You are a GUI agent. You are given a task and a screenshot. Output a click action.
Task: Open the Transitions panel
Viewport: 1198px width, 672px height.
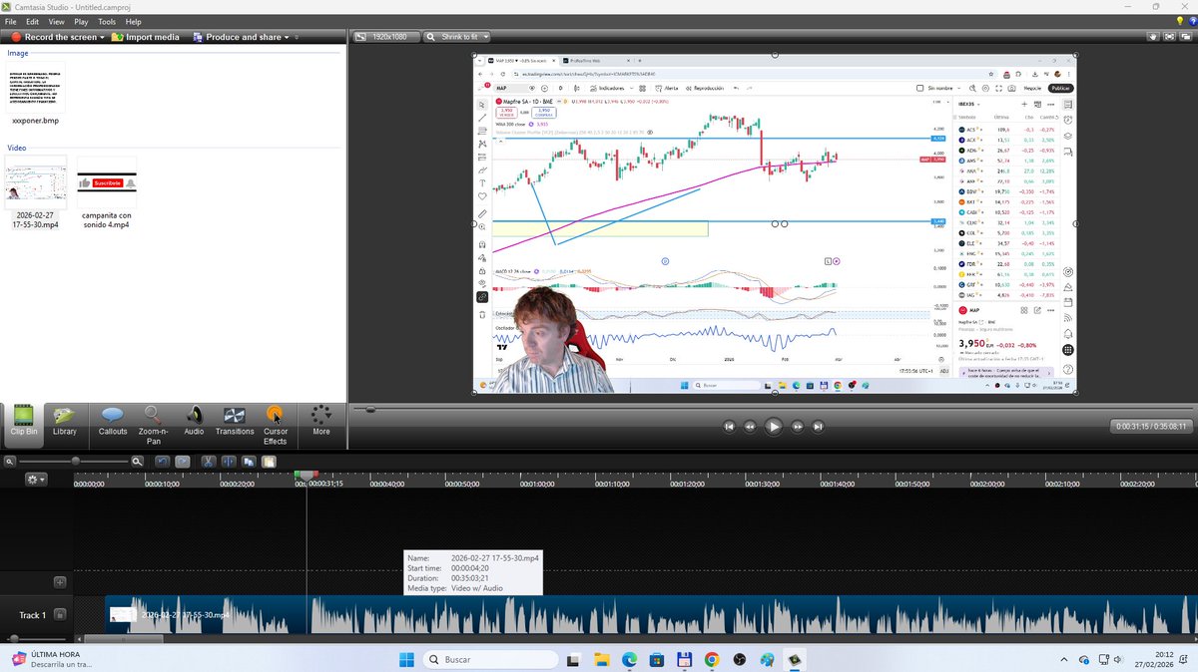(235, 424)
